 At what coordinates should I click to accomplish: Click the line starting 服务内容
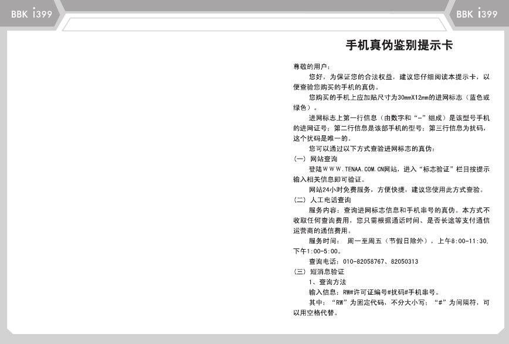point(399,210)
